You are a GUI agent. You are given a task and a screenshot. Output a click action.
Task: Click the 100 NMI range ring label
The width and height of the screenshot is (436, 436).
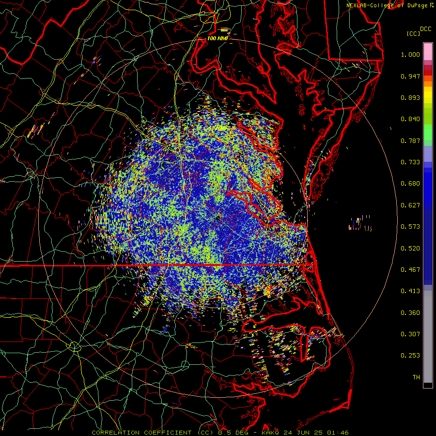[218, 38]
